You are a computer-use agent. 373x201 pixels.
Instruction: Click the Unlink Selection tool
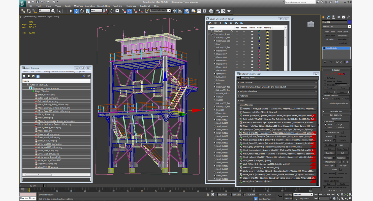click(x=29, y=11)
